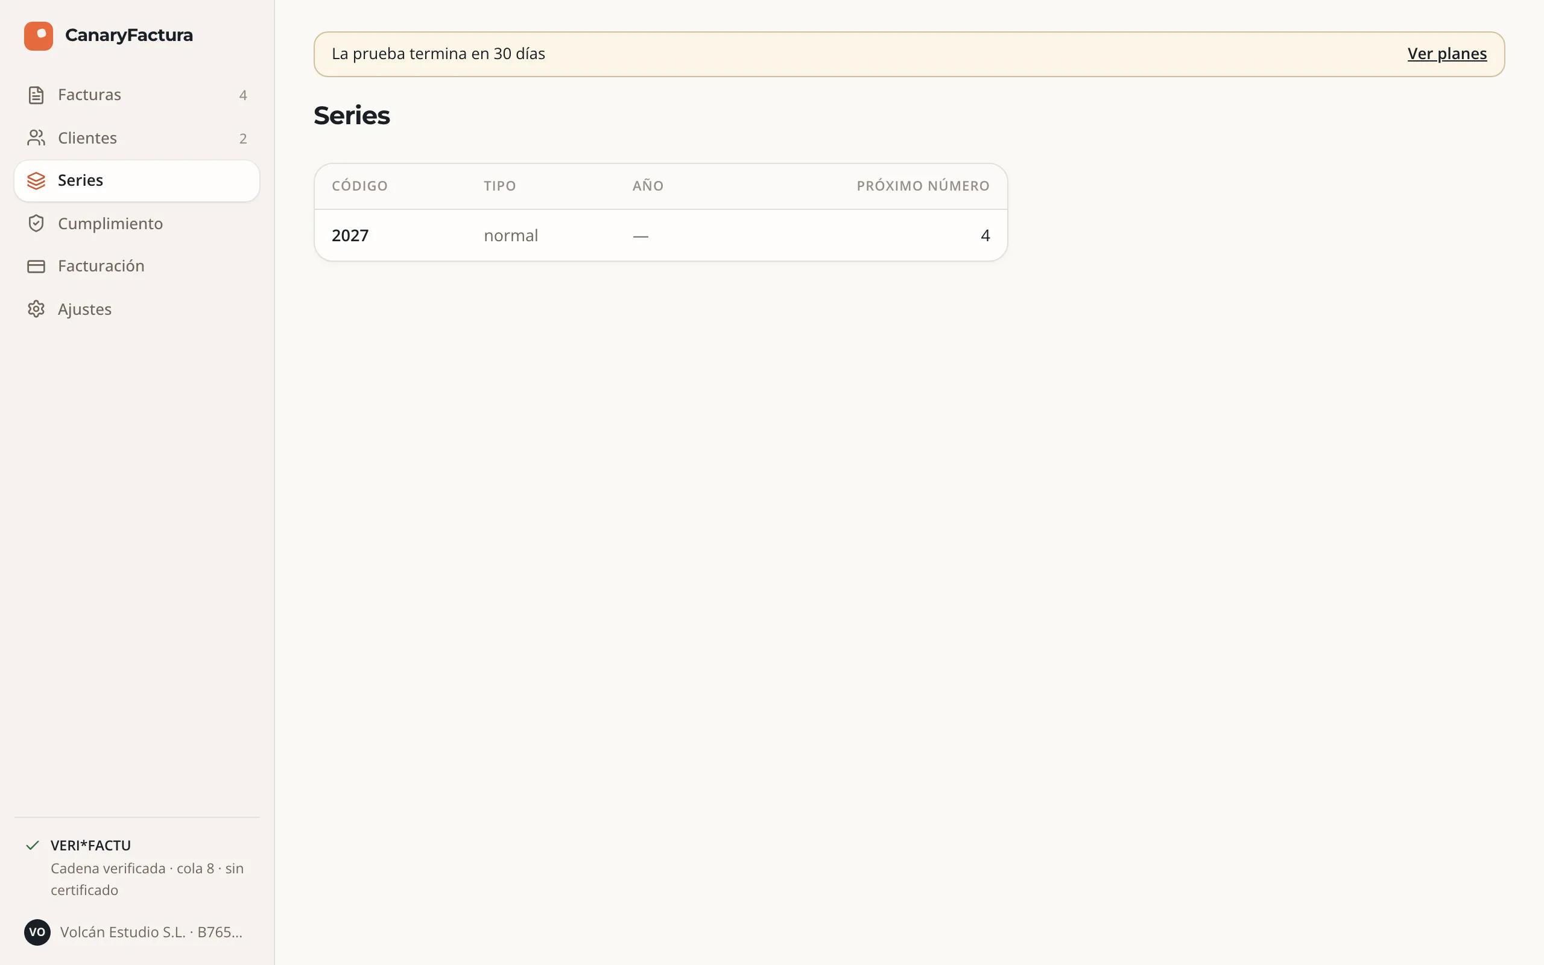Screen dimensions: 1544x965
Task: Click the CÓDIGO column header
Action: coord(360,186)
